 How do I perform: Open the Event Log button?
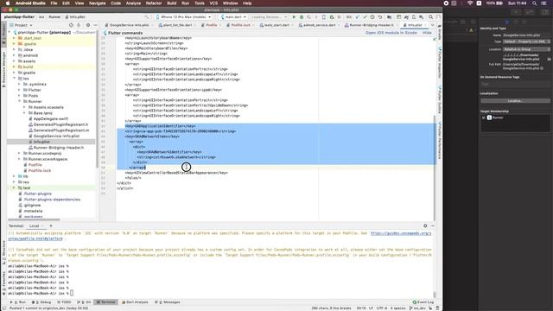[x=423, y=302]
